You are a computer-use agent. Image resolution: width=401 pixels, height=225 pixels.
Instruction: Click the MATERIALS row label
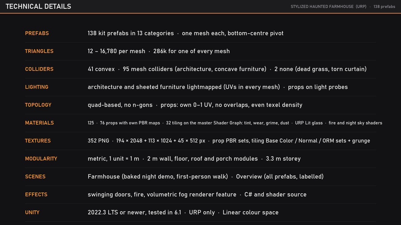pos(39,123)
